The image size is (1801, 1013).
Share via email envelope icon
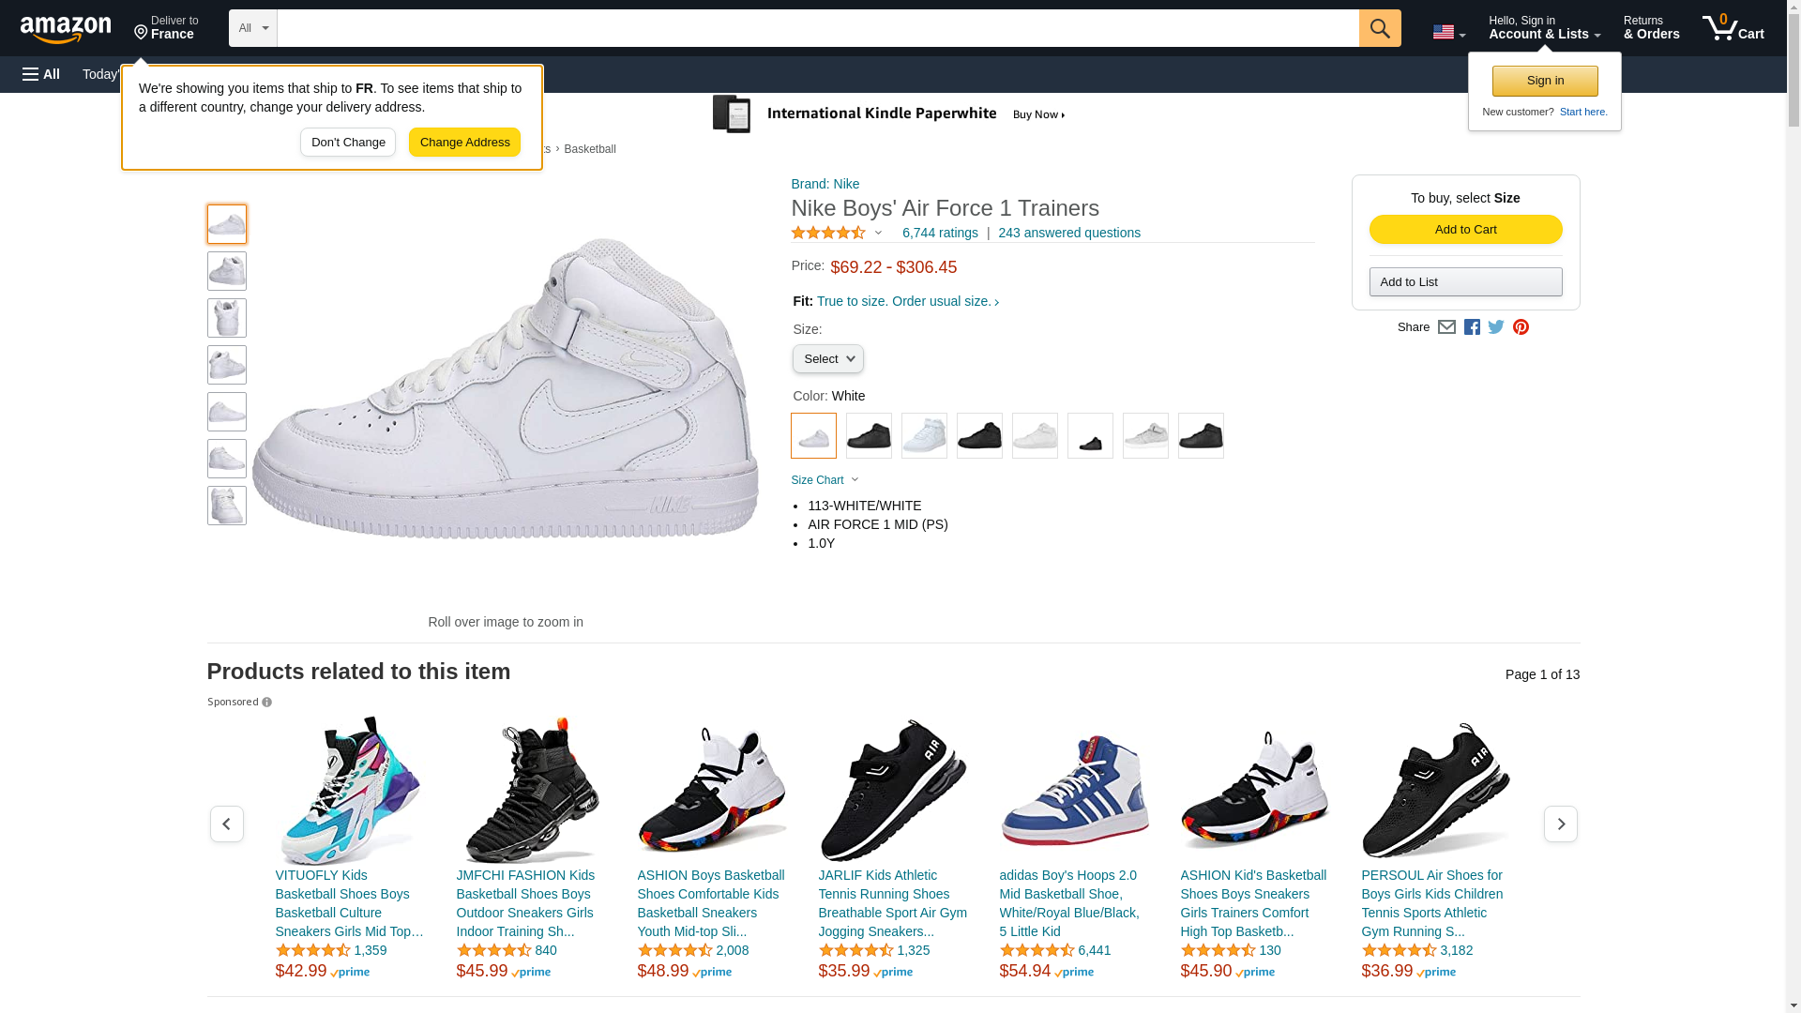pos(1446,327)
